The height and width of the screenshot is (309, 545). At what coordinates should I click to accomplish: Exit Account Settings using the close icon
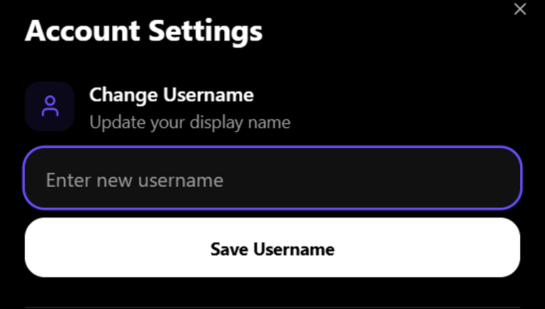[x=520, y=9]
